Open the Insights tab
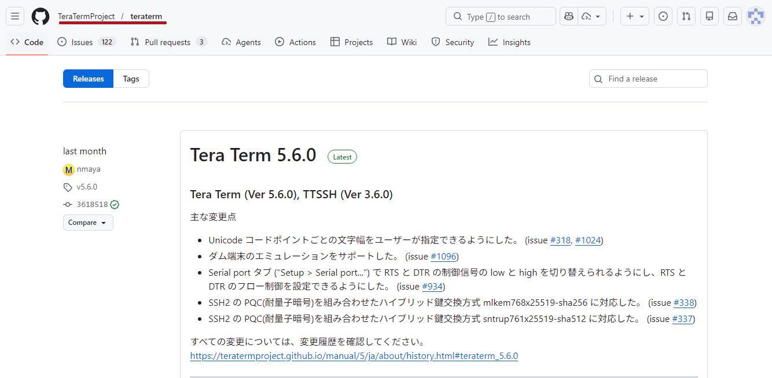 (509, 42)
